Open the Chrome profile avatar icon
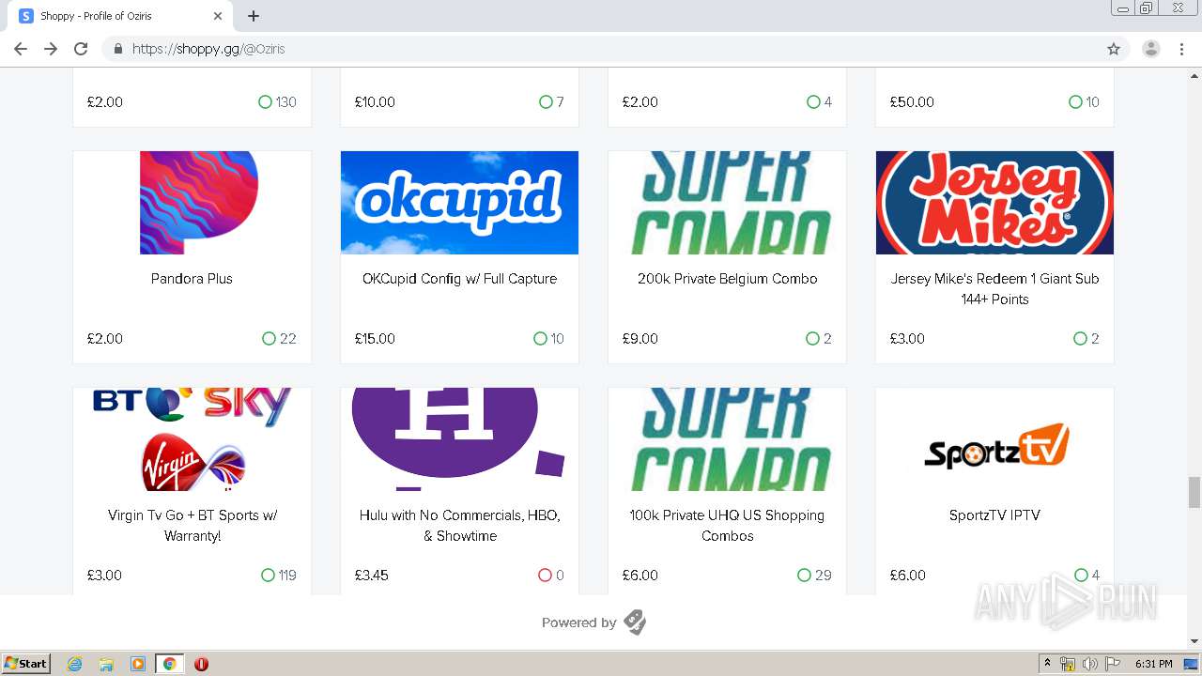Screen dimensions: 1202x676 click(1150, 49)
